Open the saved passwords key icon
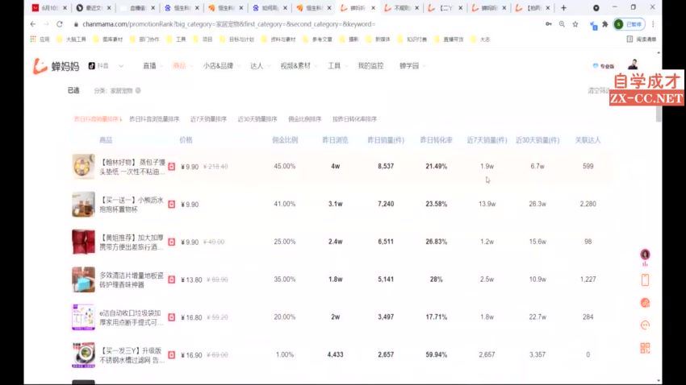 coord(549,24)
